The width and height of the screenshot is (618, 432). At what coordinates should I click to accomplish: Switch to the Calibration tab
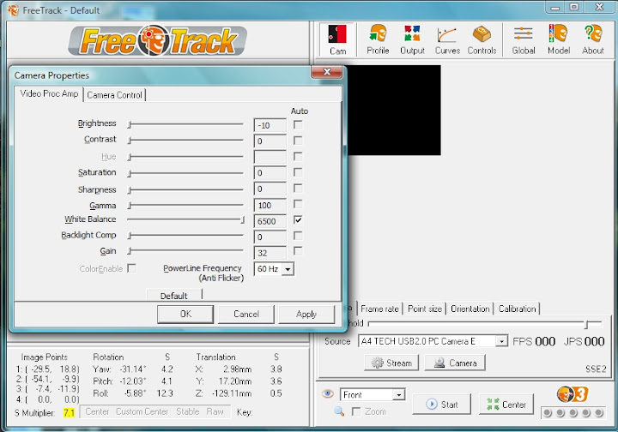click(x=518, y=309)
